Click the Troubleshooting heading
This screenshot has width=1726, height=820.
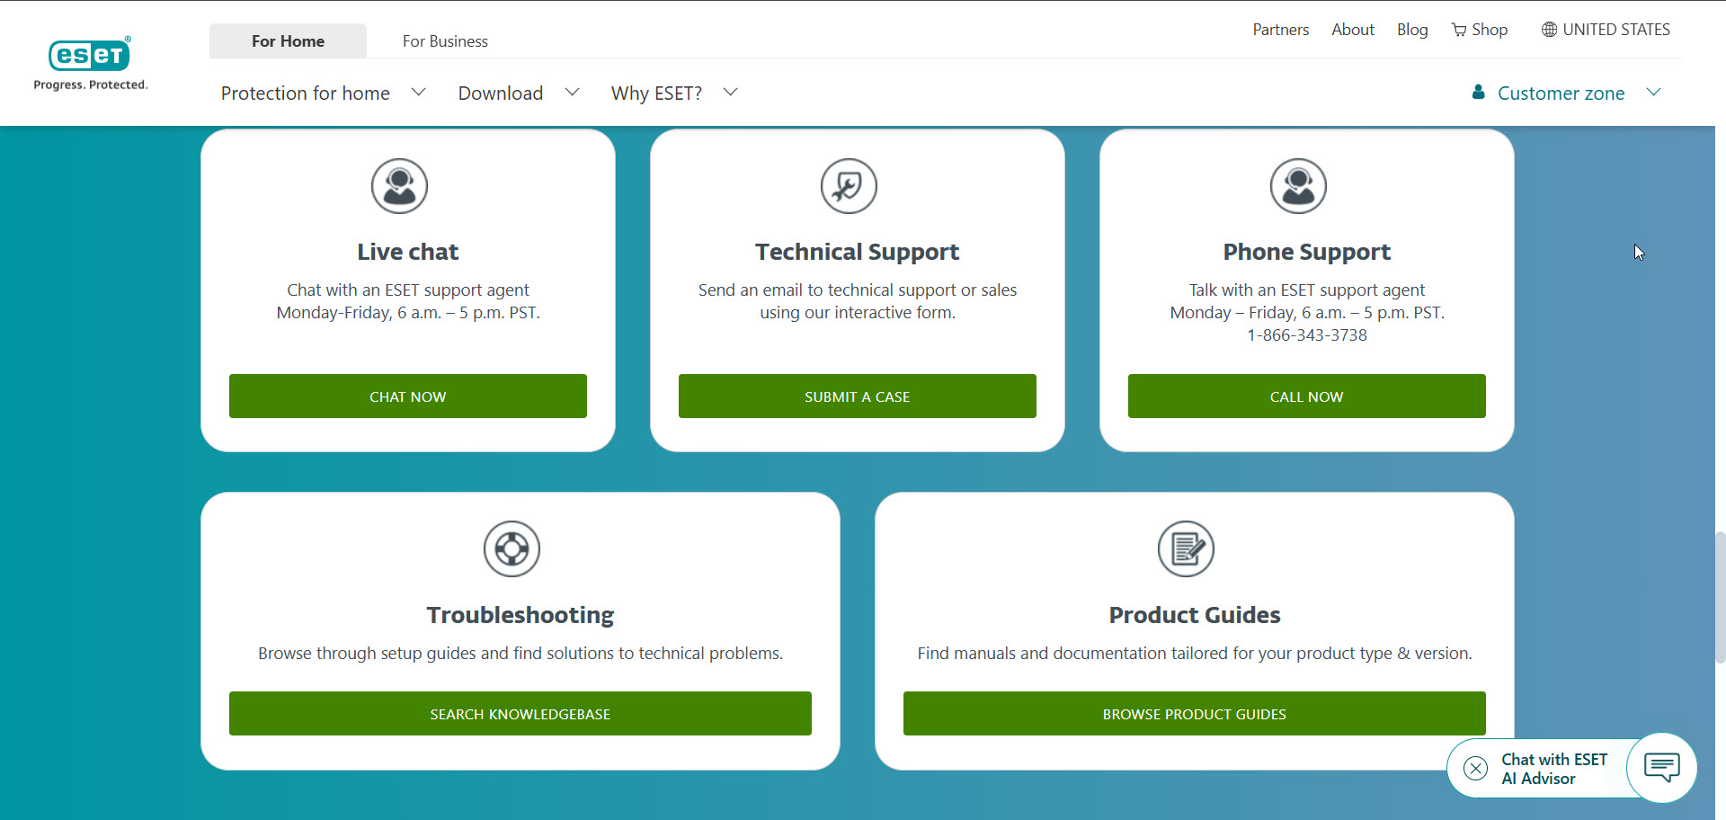pyautogui.click(x=520, y=615)
